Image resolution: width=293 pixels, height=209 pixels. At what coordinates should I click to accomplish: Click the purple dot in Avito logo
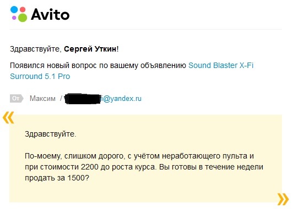point(14,18)
